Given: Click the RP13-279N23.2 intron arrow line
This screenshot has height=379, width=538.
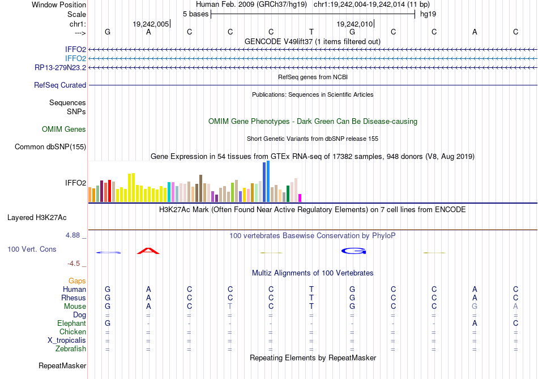Looking at the screenshot, I should [313, 67].
